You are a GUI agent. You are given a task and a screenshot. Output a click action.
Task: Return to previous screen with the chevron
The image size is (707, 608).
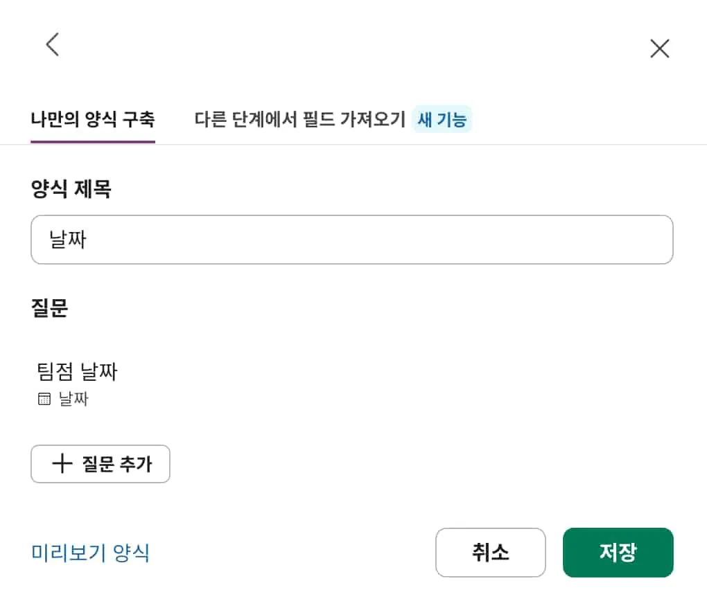pyautogui.click(x=52, y=44)
